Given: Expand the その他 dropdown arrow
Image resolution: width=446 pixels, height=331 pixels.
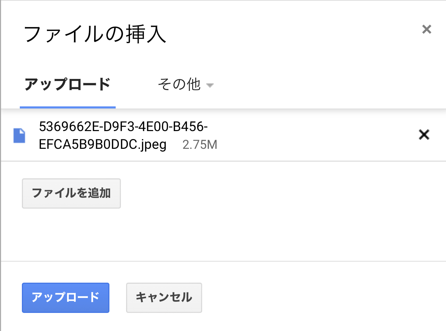Looking at the screenshot, I should [209, 85].
